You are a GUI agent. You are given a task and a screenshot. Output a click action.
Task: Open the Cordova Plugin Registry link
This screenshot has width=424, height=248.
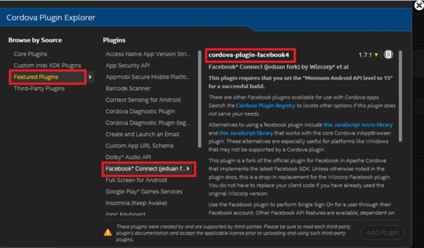[266, 106]
